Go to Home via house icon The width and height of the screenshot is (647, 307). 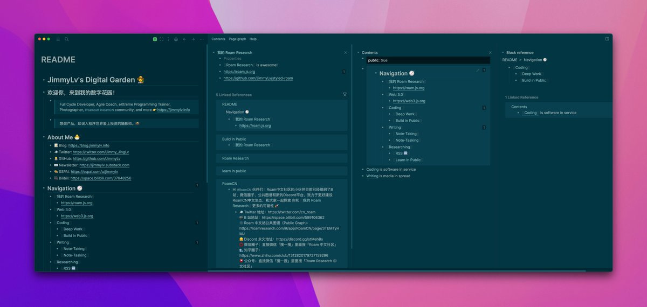tap(176, 39)
